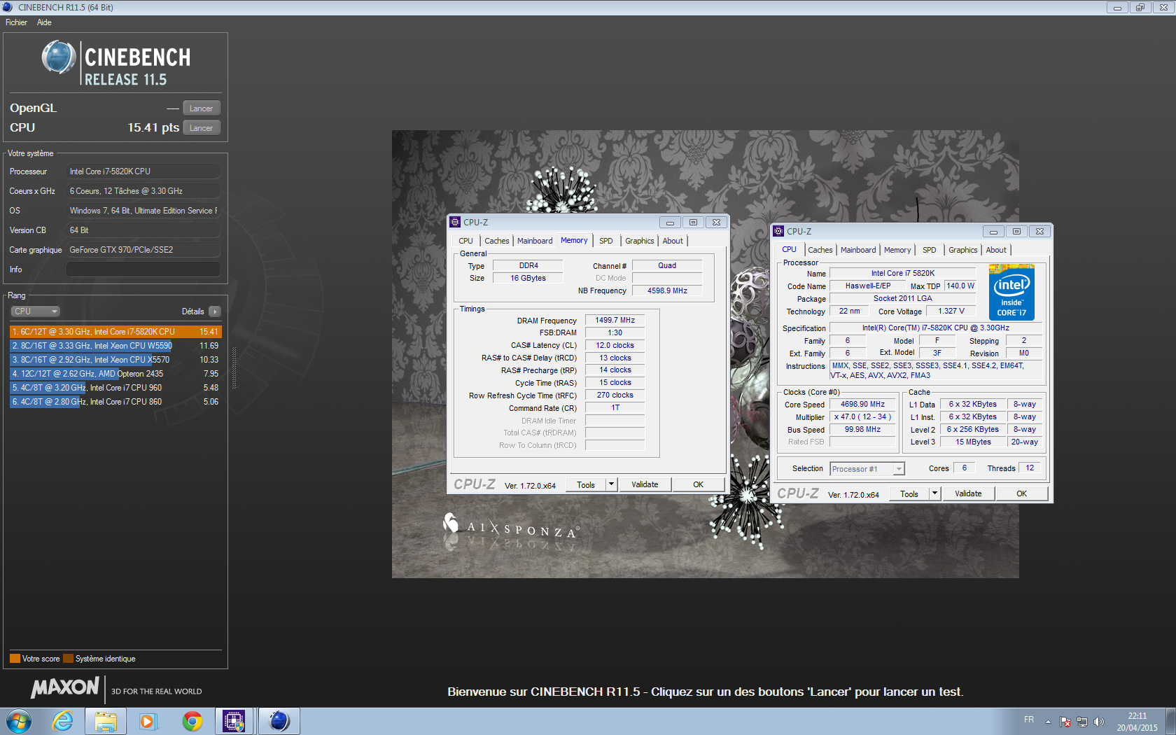Click OK in right CPU-Z window

point(1022,493)
